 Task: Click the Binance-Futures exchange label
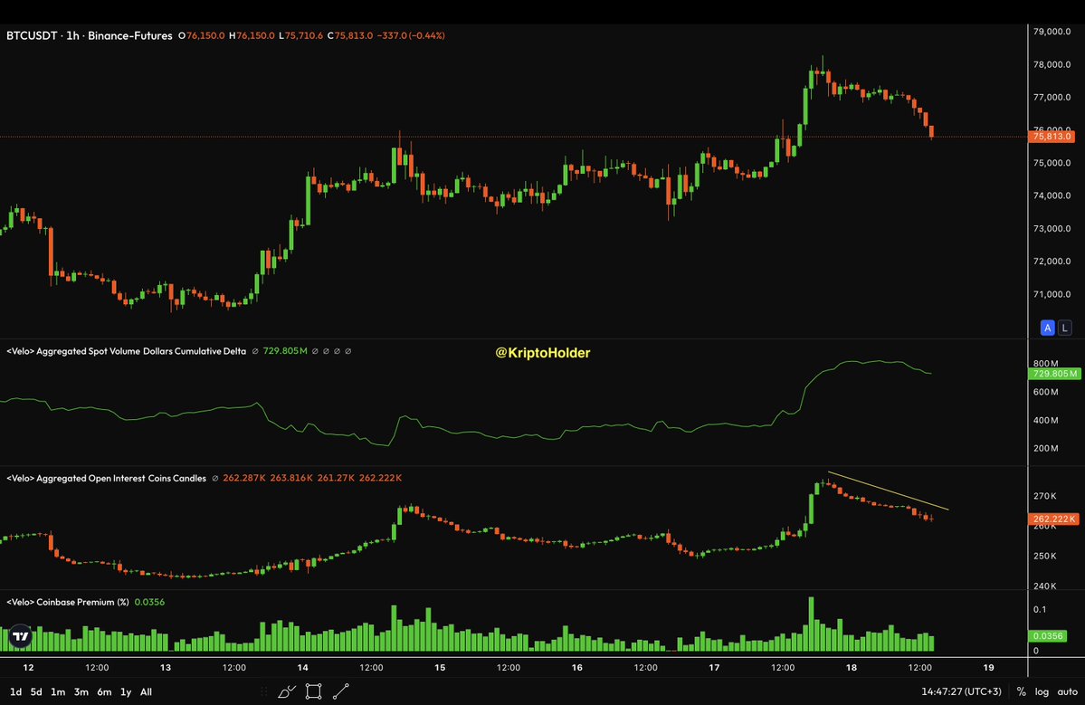tap(130, 35)
